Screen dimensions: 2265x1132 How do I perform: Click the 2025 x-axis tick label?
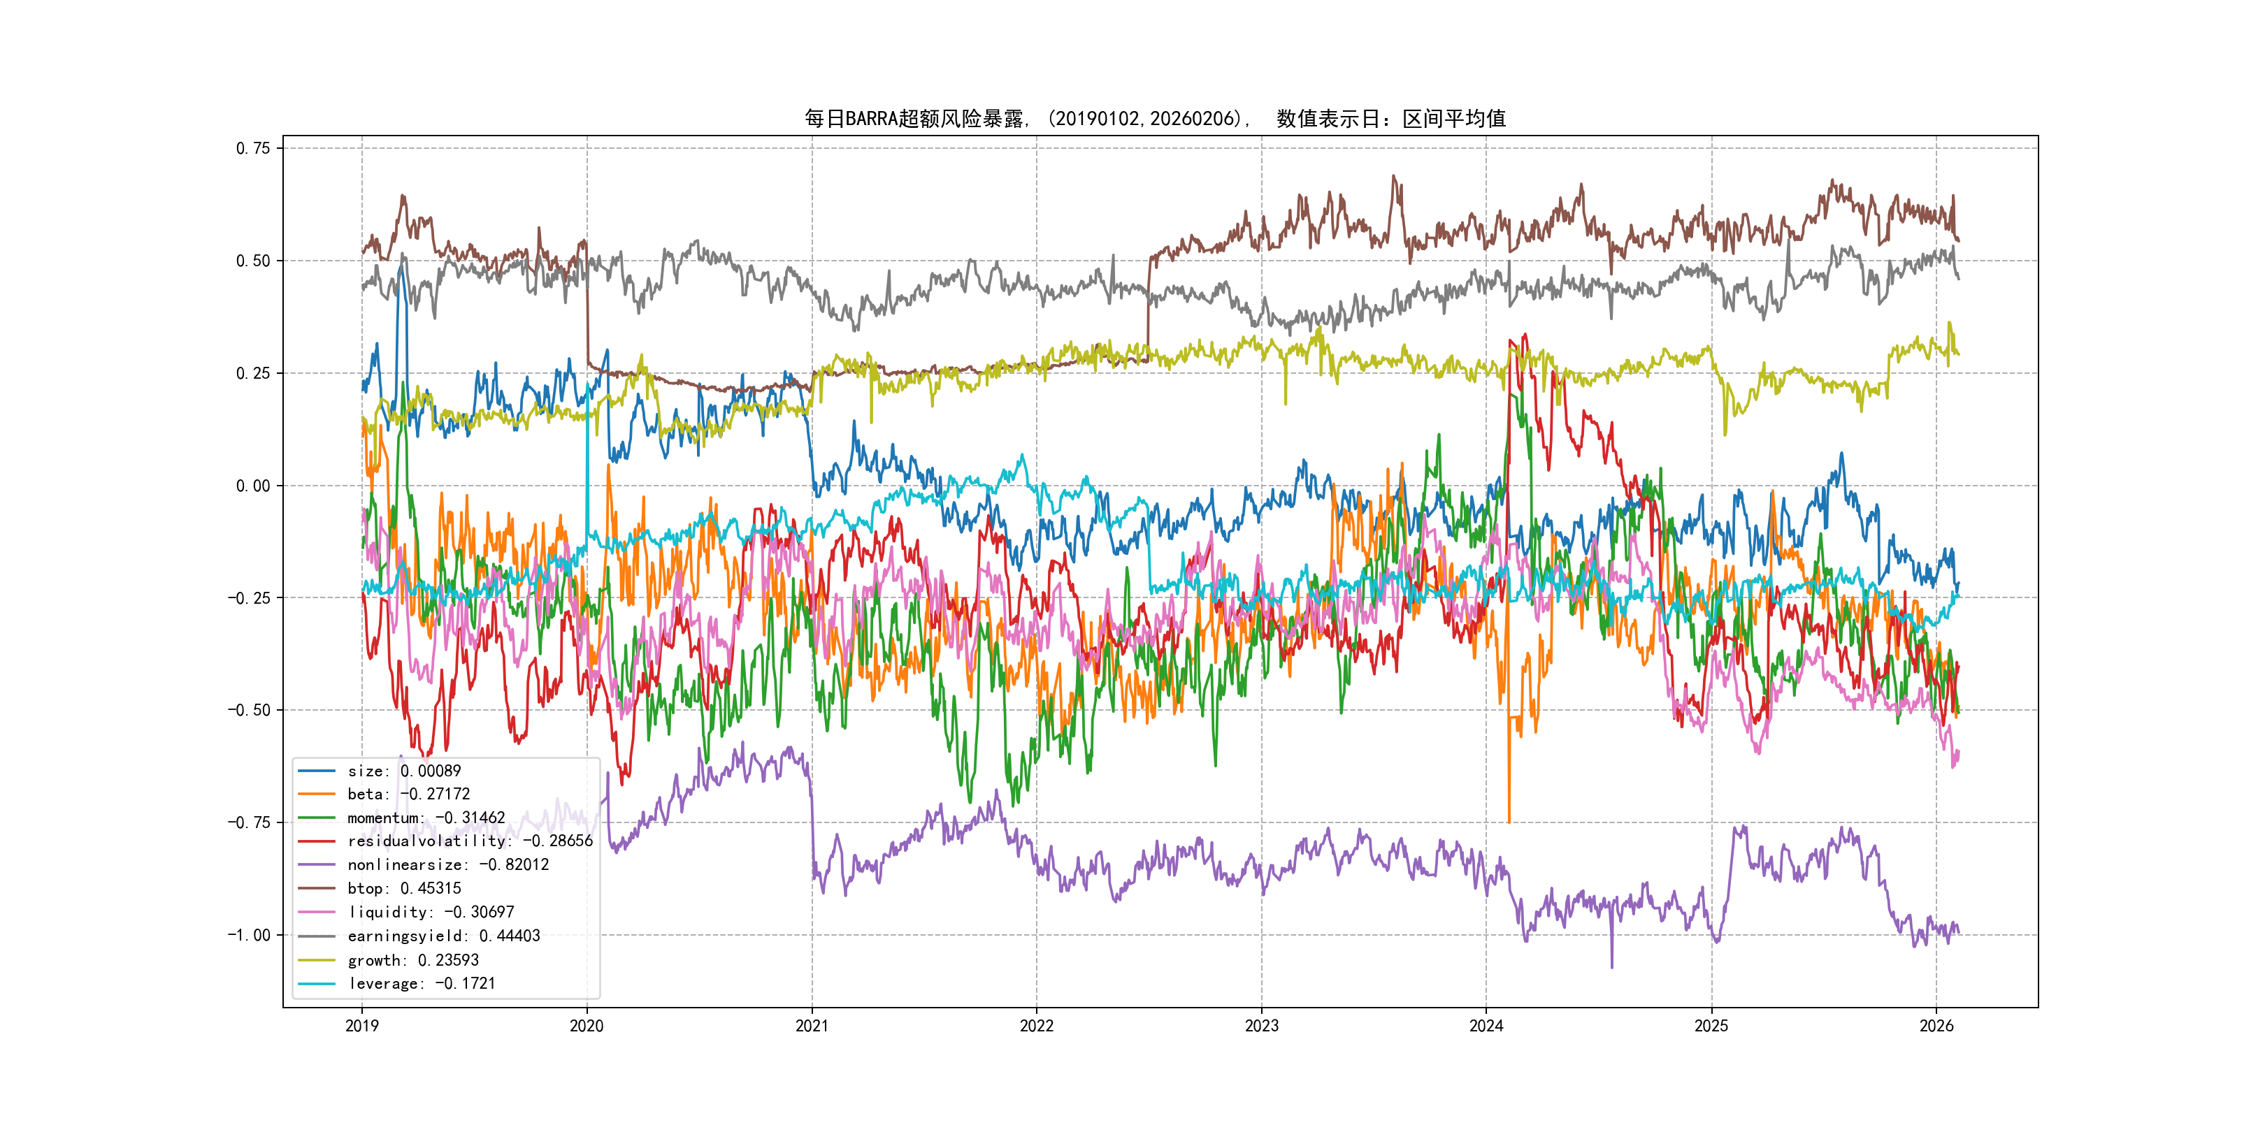tap(1711, 1026)
